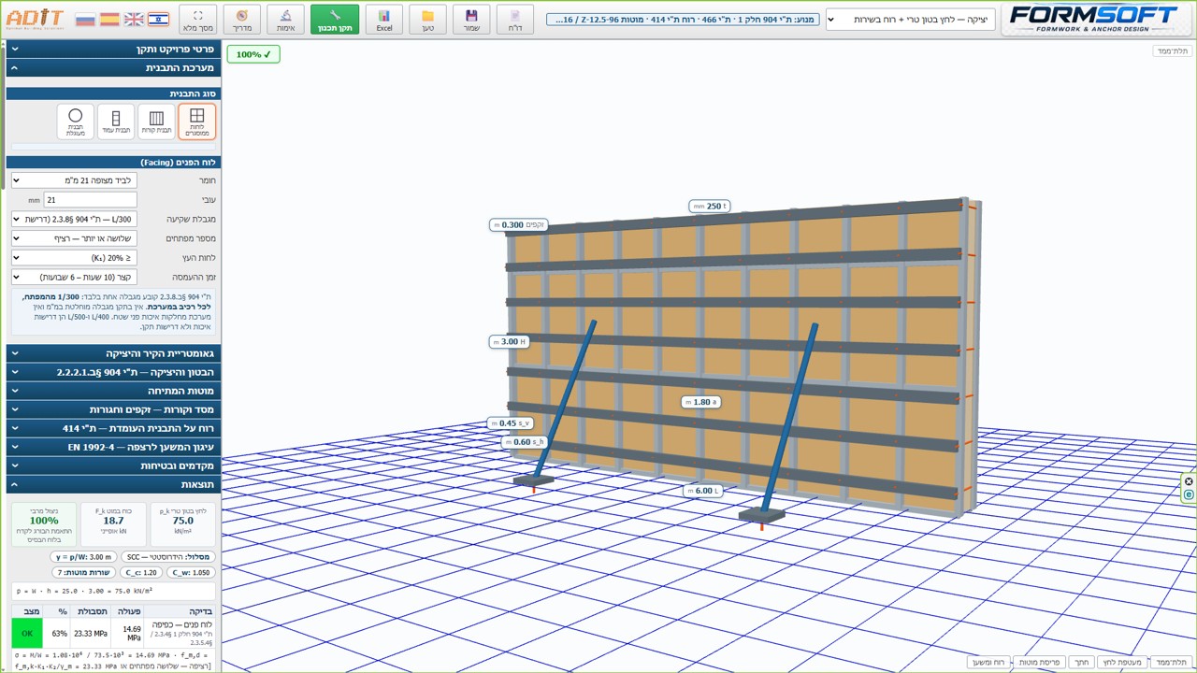1197x673 pixels.
Task: Expand the מקדמים ובטיחות section
Action: coord(113,465)
